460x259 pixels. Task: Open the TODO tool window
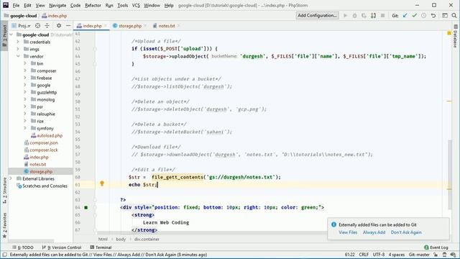24,247
